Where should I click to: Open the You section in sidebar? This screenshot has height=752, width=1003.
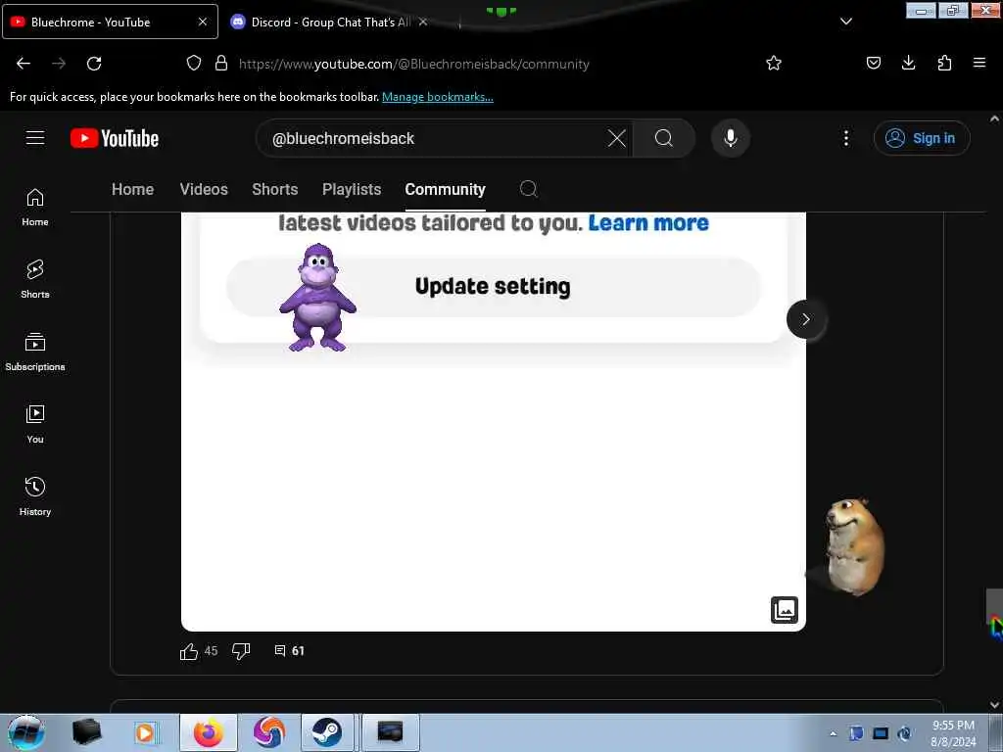(35, 424)
